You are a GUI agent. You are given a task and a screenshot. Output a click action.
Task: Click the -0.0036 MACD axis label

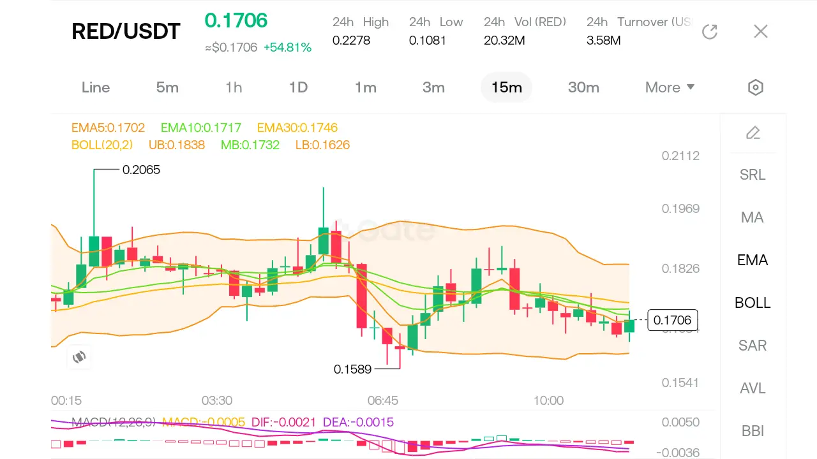click(678, 453)
